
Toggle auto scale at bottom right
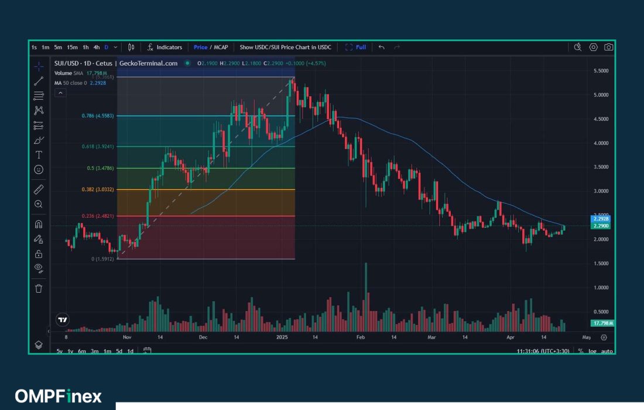coord(607,351)
